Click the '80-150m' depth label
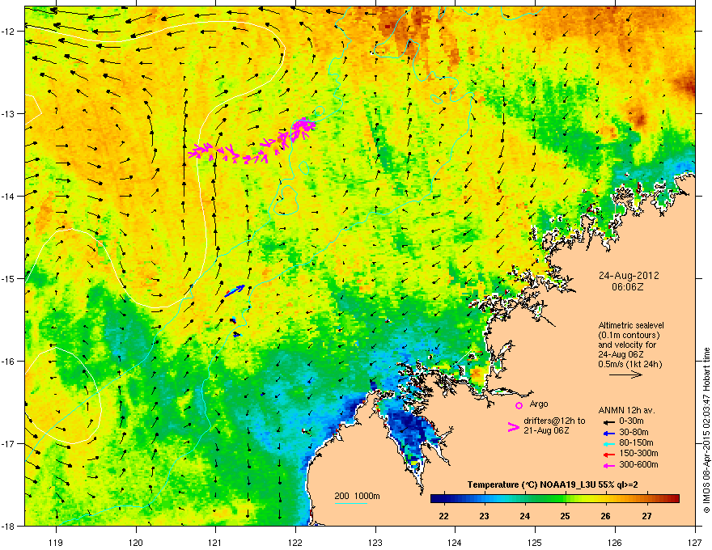Screen dimensions: 712x550 pos(637,442)
